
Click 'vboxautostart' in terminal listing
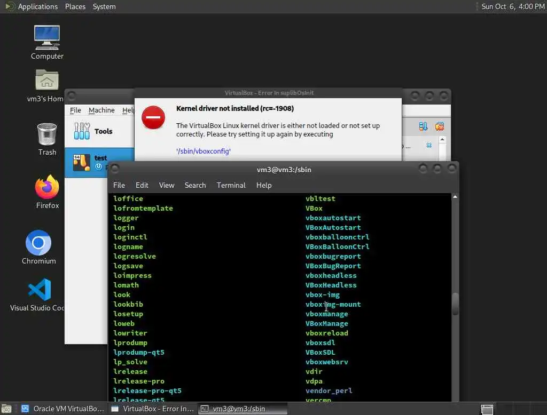(333, 218)
